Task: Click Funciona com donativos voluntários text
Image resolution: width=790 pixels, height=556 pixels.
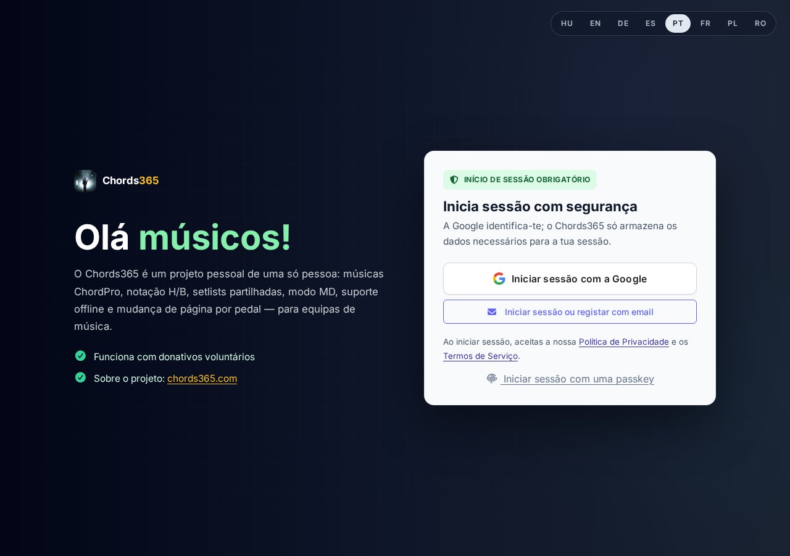Action: click(x=174, y=356)
